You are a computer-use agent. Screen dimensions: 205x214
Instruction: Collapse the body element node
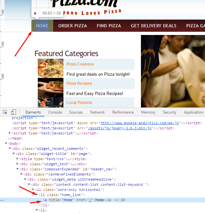coord(6,143)
